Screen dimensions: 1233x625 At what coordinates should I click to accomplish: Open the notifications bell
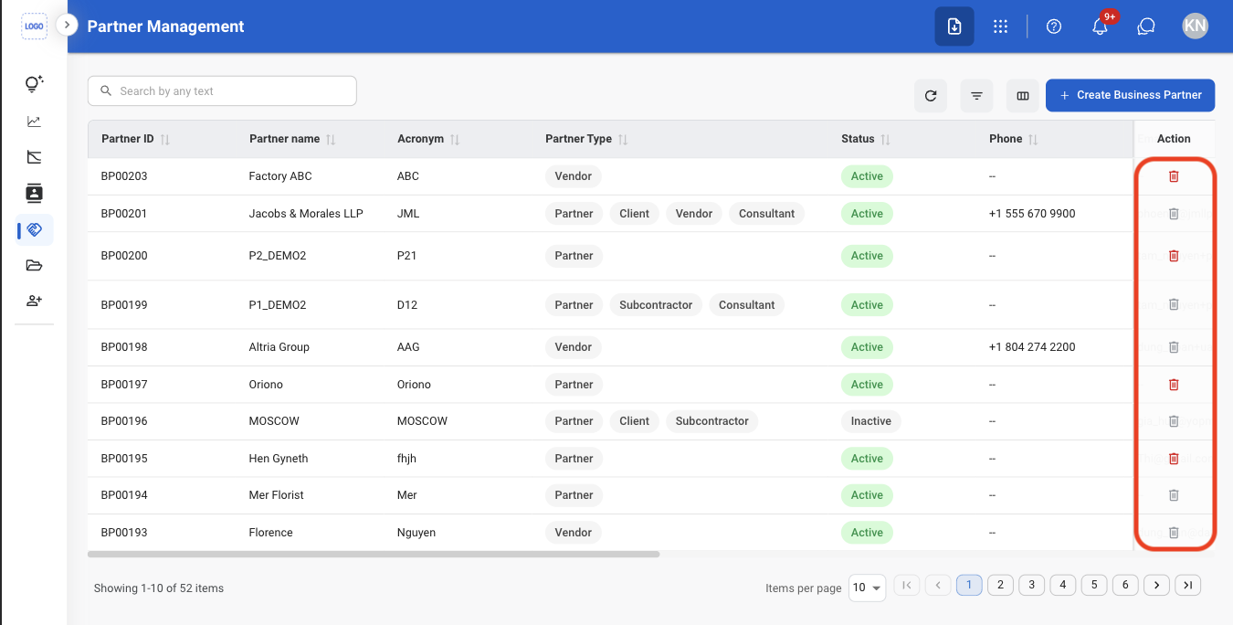[1101, 26]
